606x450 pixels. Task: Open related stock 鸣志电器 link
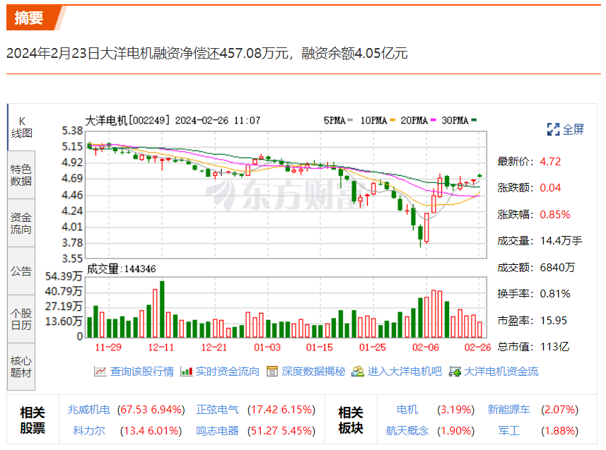click(217, 430)
